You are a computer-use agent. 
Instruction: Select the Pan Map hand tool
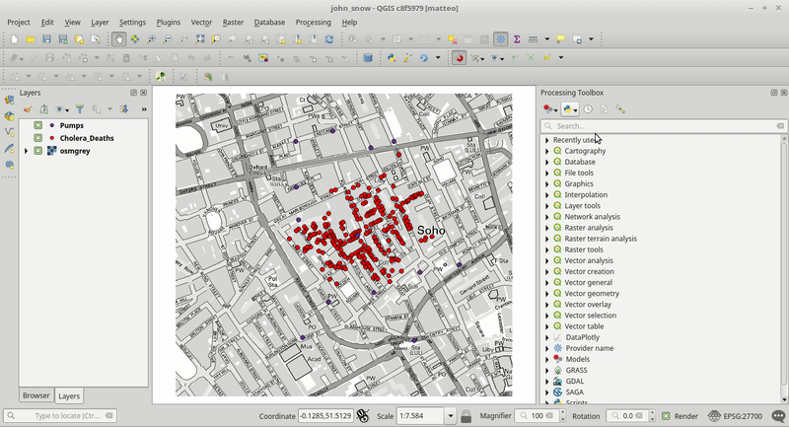coord(118,39)
